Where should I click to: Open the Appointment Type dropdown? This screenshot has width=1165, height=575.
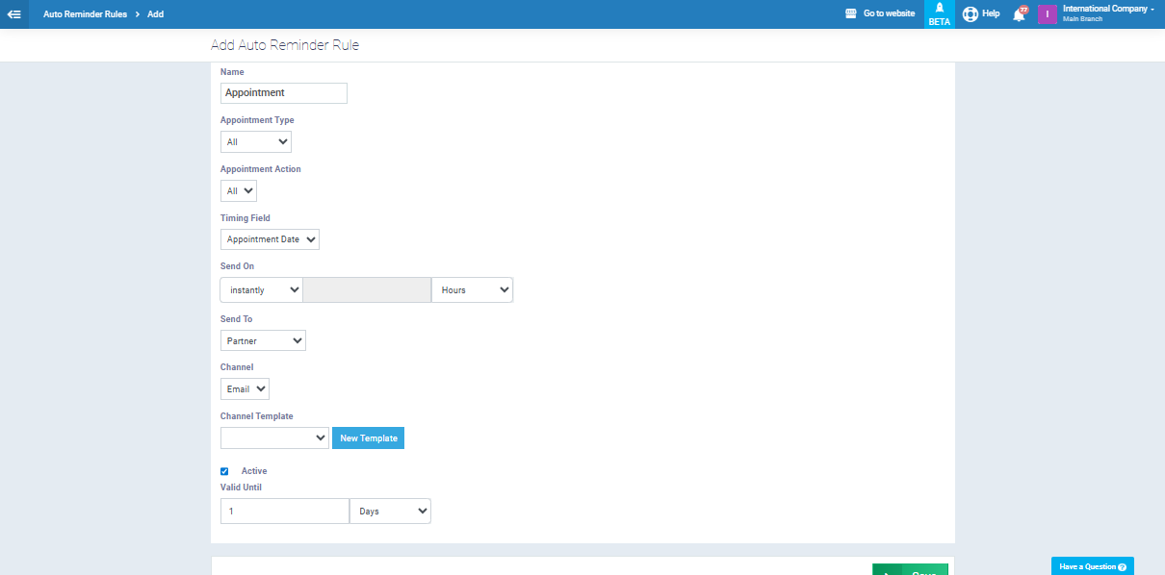click(x=255, y=142)
